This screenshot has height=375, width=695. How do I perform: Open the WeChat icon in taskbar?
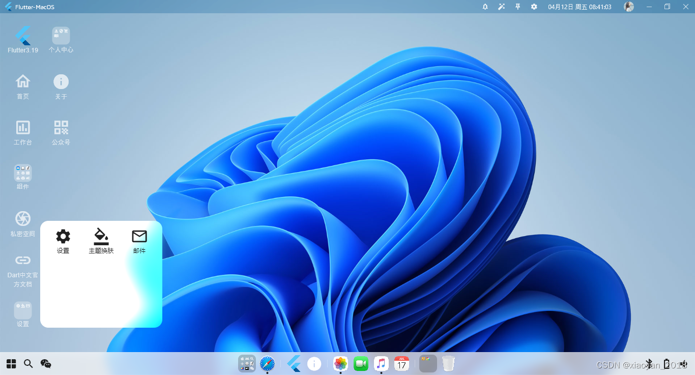(x=46, y=364)
